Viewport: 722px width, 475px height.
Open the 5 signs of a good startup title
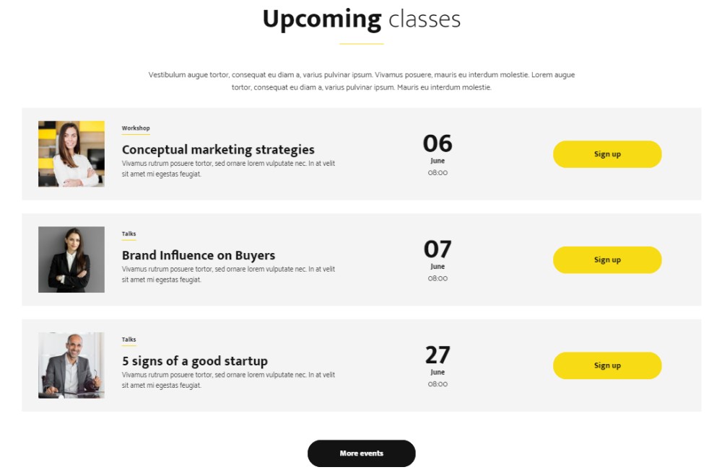(195, 361)
